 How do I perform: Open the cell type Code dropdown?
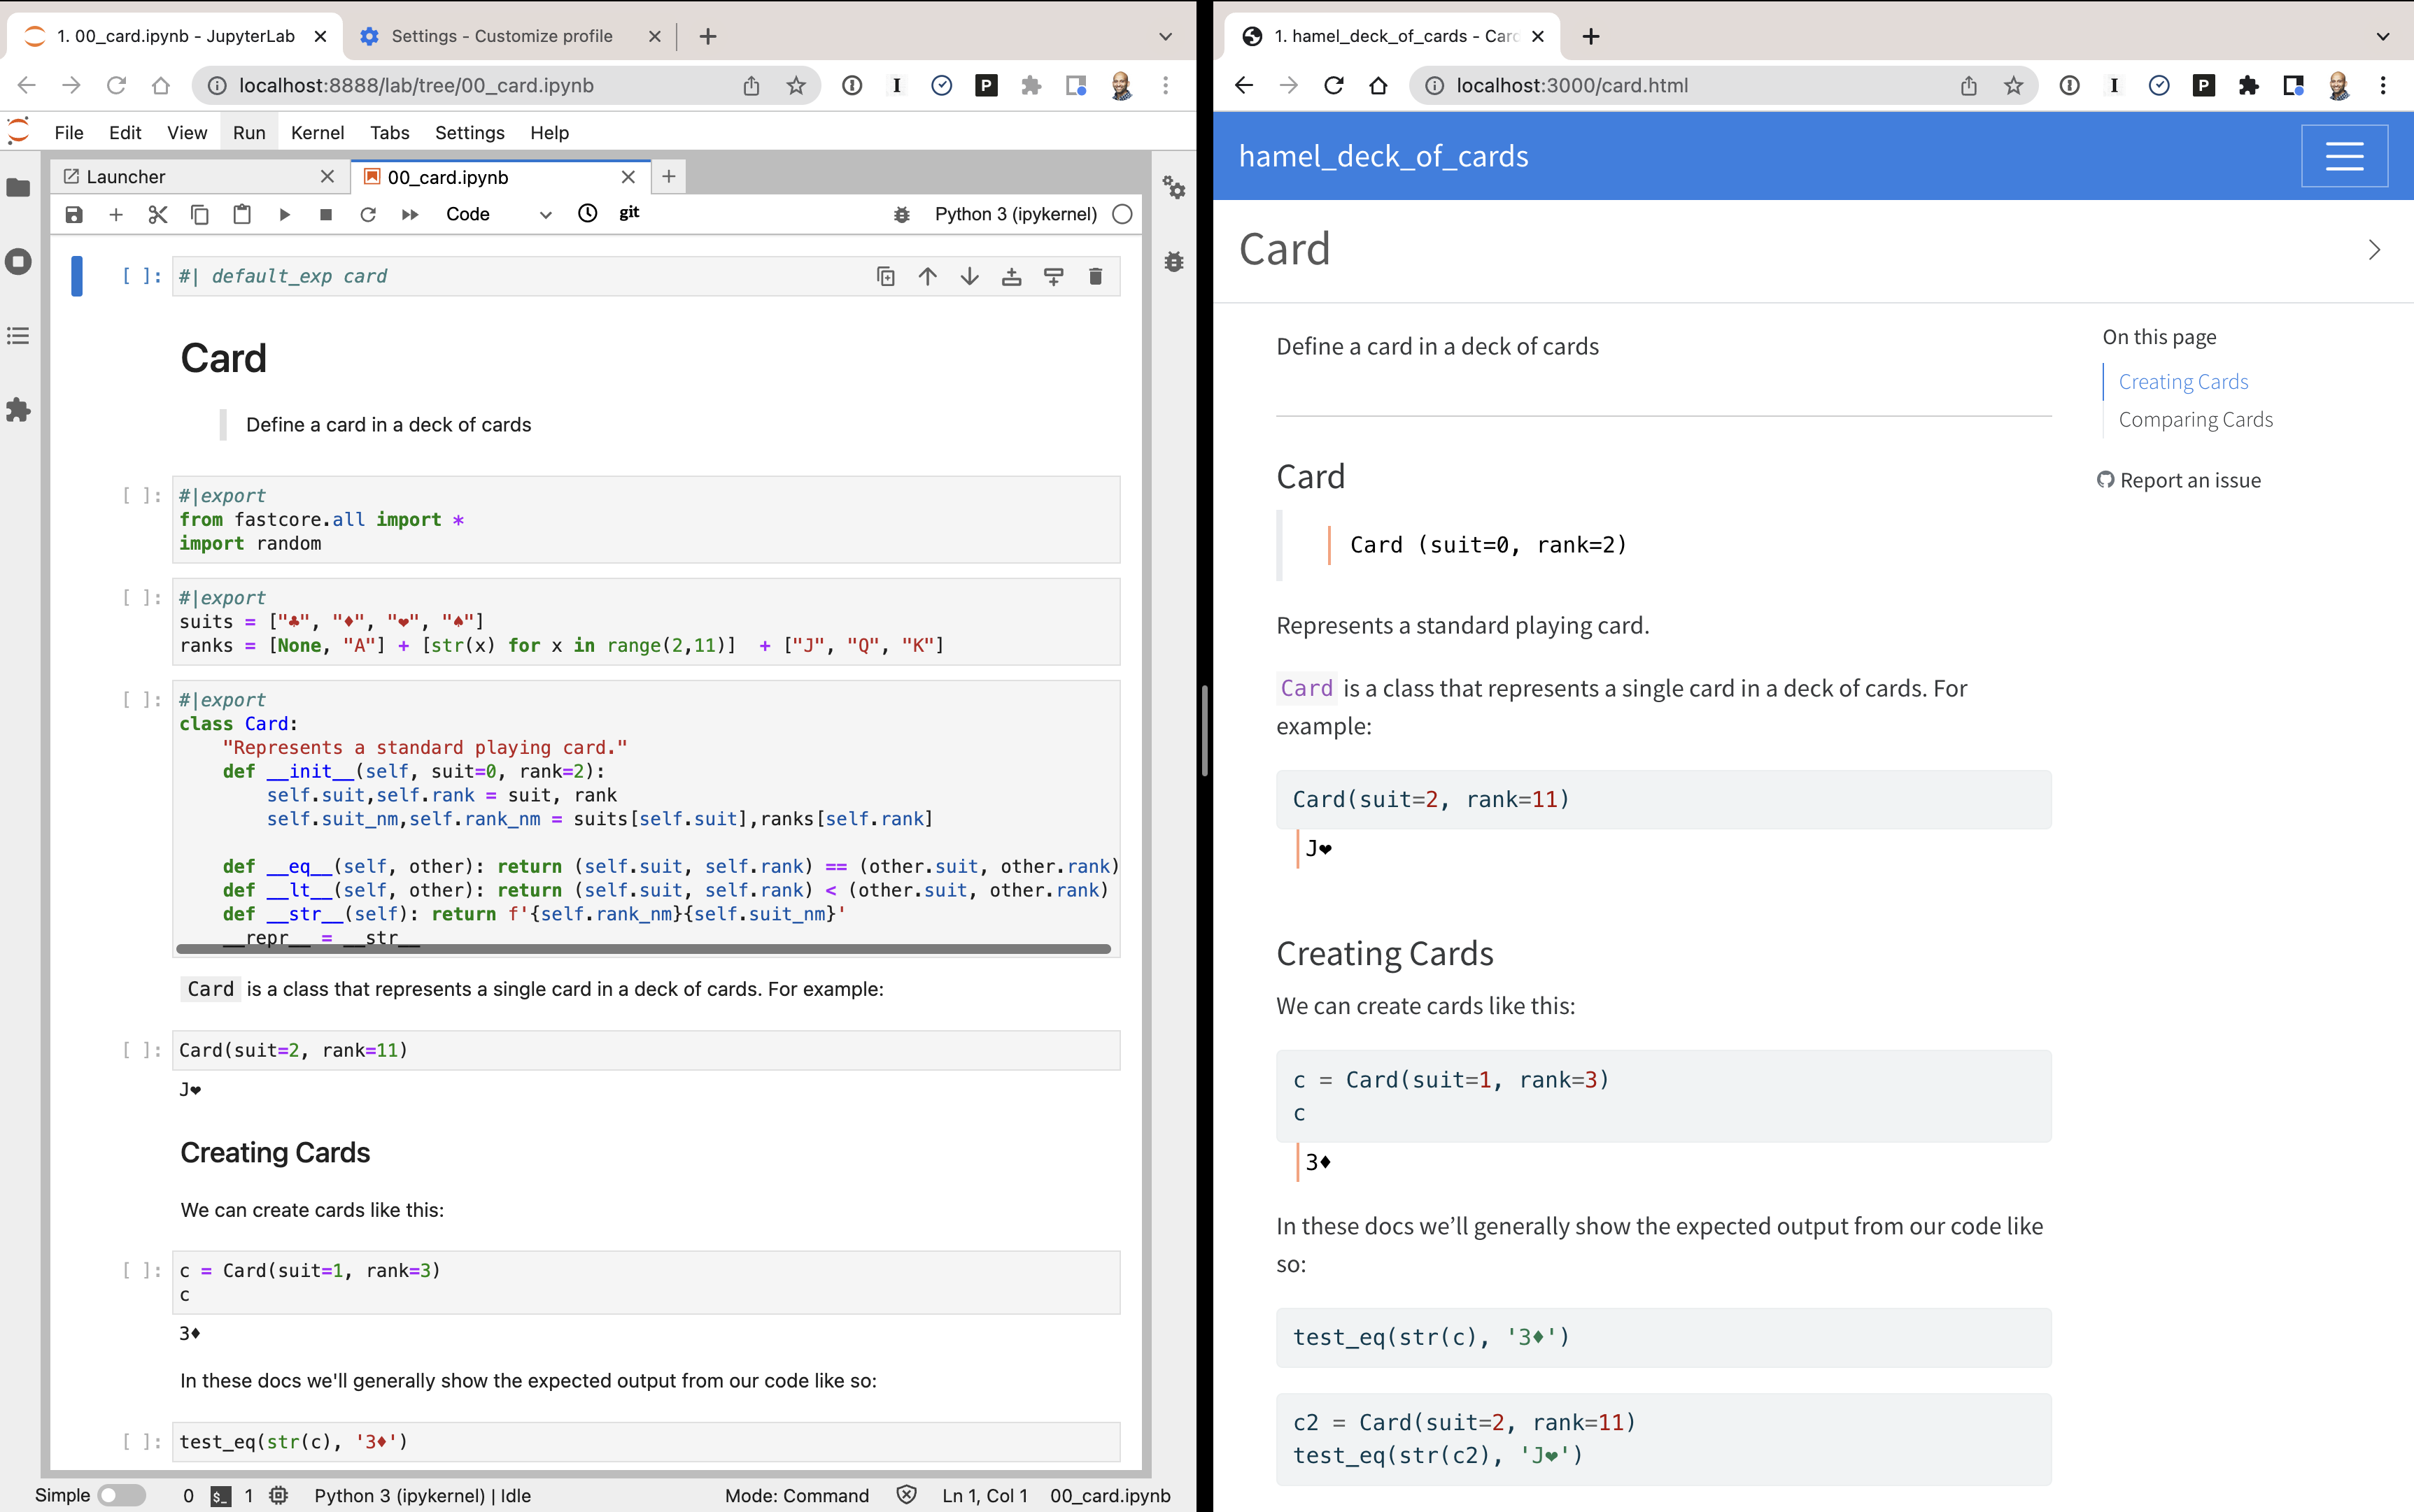point(498,214)
